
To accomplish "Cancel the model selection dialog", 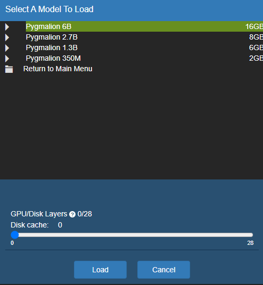I will point(164,270).
